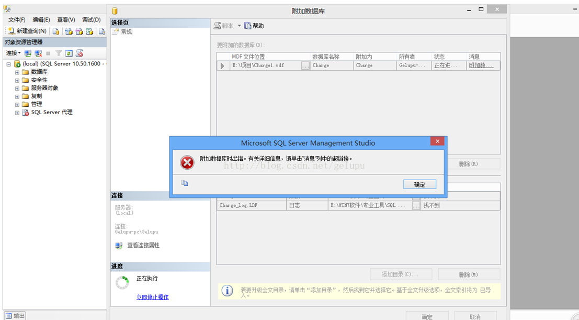Open the 查看(V) menu
The image size is (579, 320).
(66, 19)
